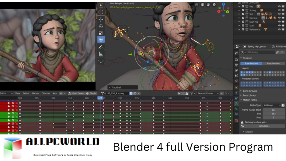The width and height of the screenshot is (286, 161).
Task: Open the World properties tab
Action: [x=236, y=81]
